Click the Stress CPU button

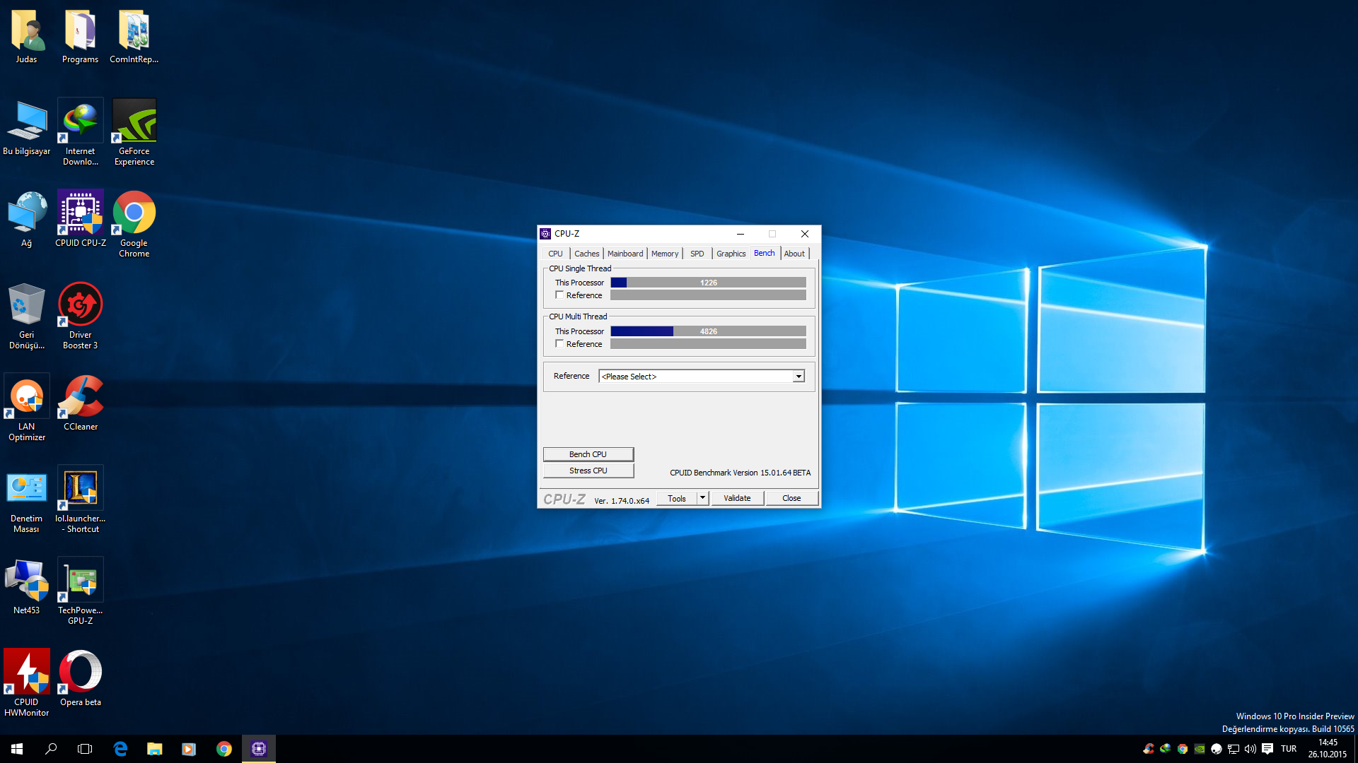[x=588, y=471]
